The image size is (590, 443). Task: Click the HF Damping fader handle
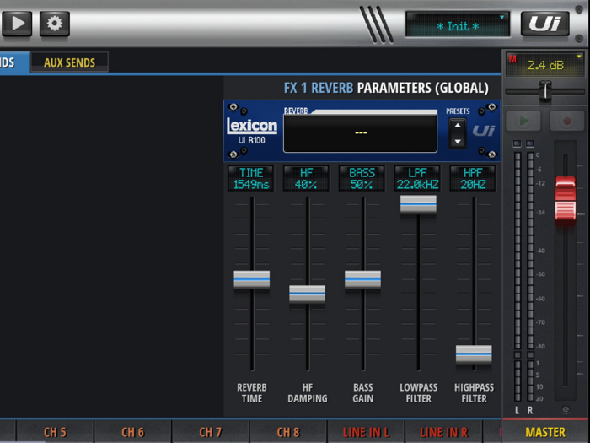tap(307, 294)
